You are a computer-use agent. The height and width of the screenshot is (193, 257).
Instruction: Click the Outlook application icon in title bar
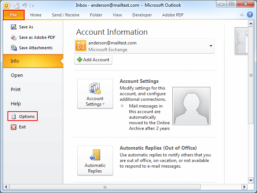coord(6,6)
